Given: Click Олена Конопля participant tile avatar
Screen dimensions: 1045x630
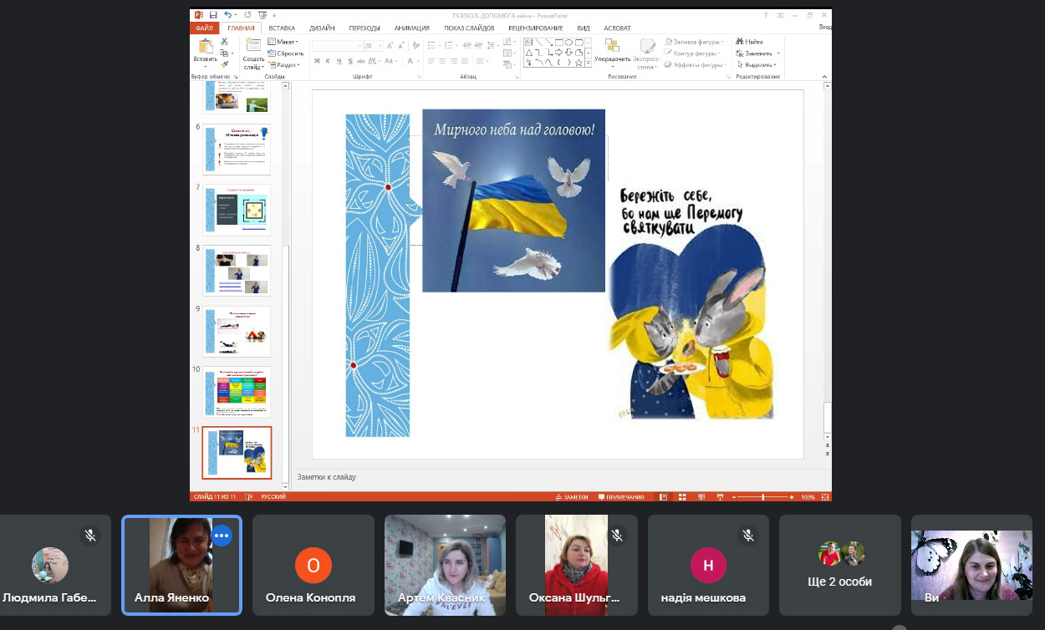Looking at the screenshot, I should pyautogui.click(x=313, y=566).
